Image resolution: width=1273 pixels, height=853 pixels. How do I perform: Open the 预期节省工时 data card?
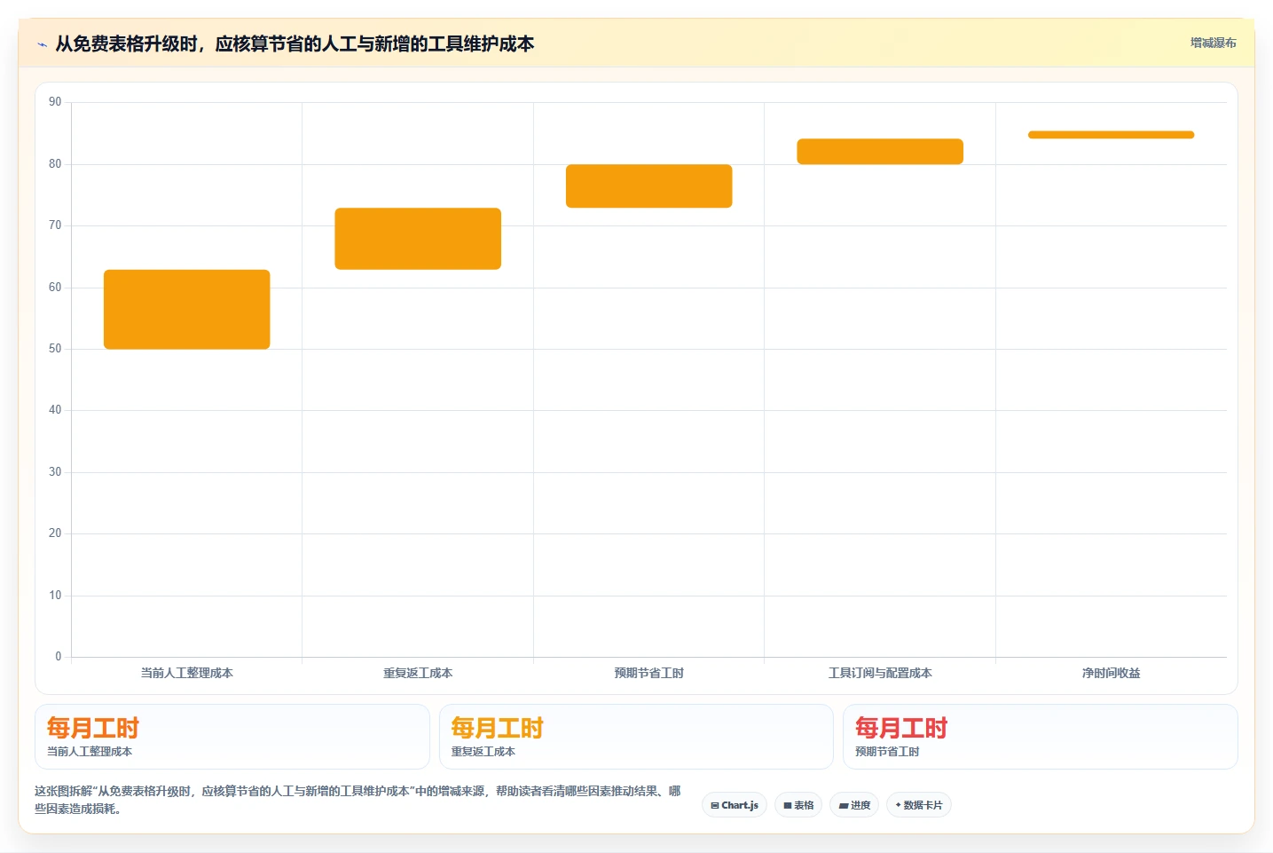(1040, 737)
